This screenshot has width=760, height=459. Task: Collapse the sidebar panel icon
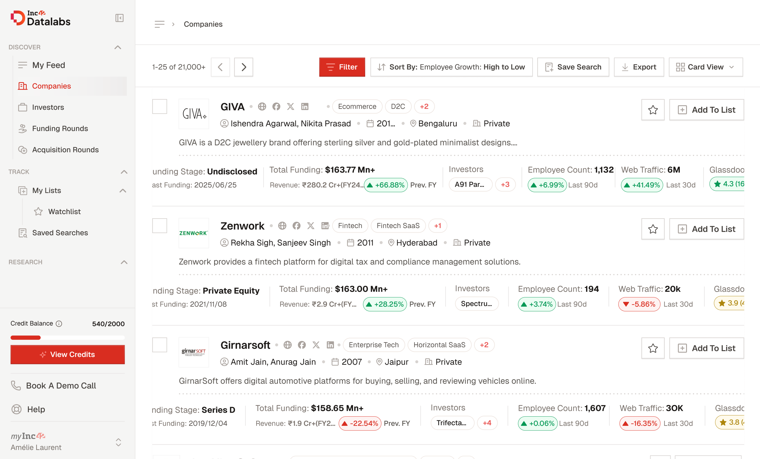(x=119, y=18)
